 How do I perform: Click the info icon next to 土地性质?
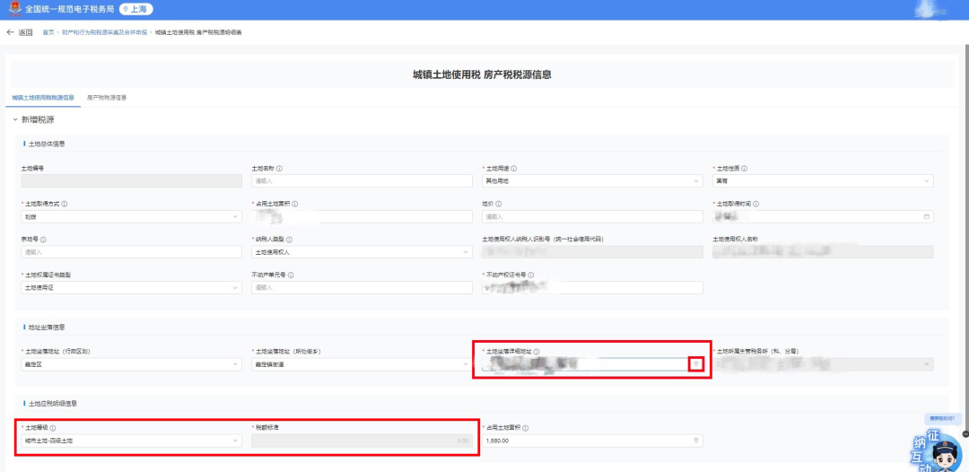coord(745,168)
